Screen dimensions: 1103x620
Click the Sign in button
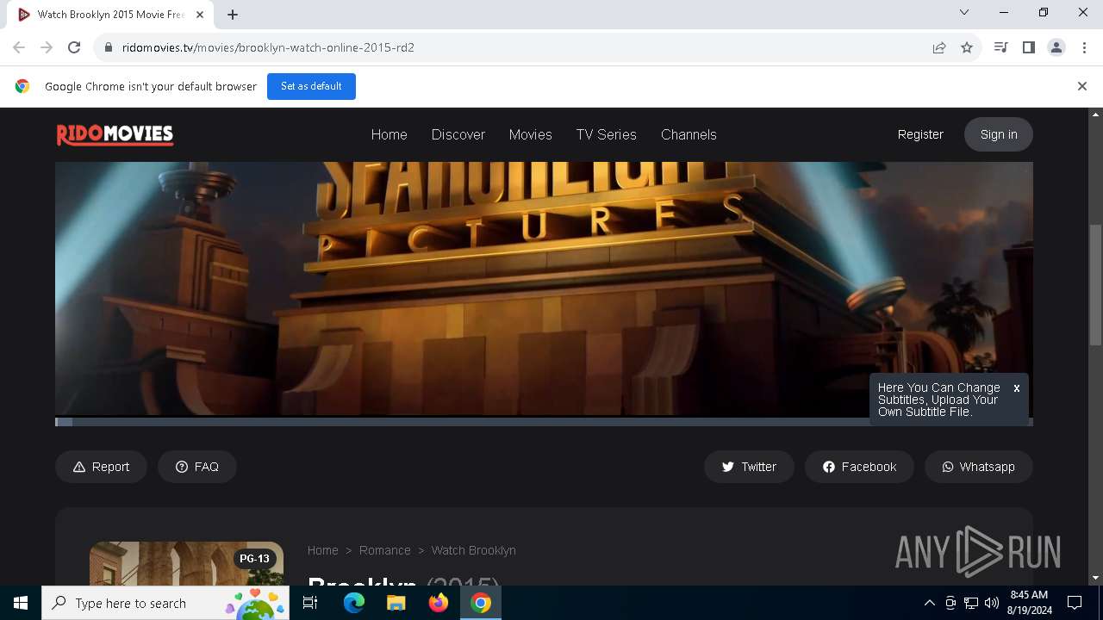999,134
